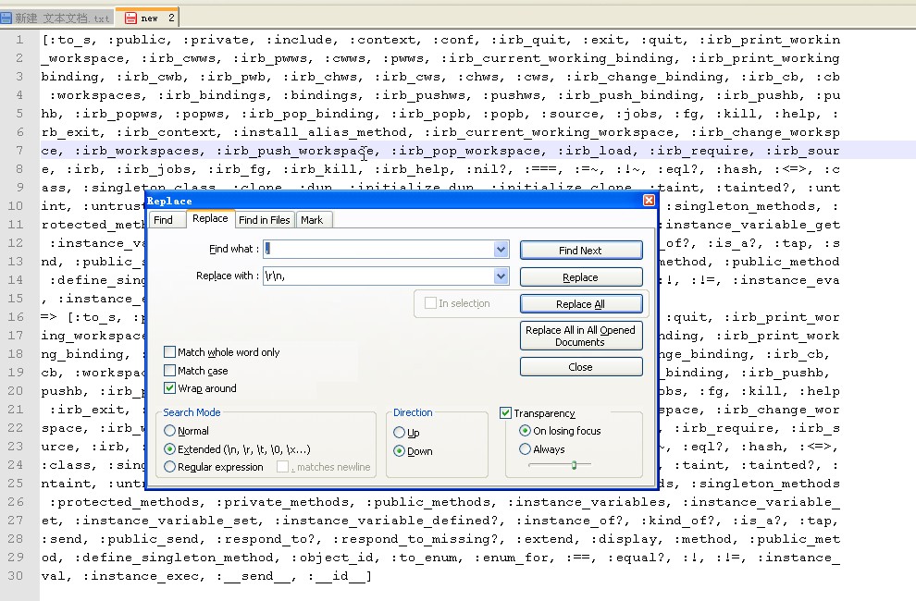Set search direction to Up

[400, 433]
